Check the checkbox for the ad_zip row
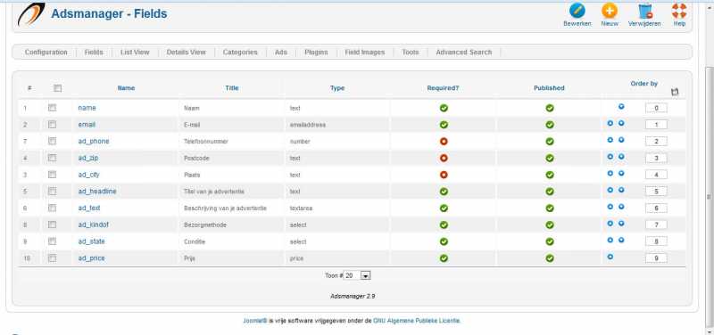Screen dimensions: 714x335 [52, 158]
